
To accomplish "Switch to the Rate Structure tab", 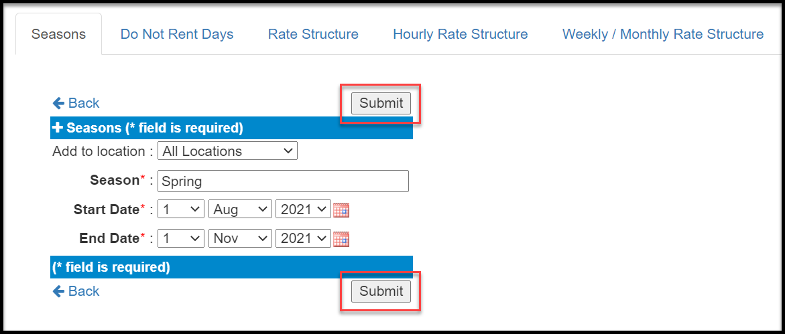I will 314,34.
